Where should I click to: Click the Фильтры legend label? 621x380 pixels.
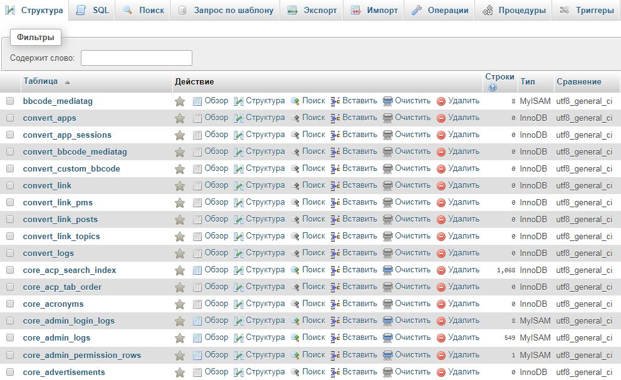point(35,37)
